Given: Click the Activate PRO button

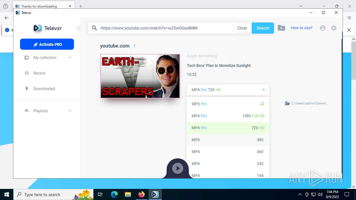Looking at the screenshot, I should coord(47,44).
